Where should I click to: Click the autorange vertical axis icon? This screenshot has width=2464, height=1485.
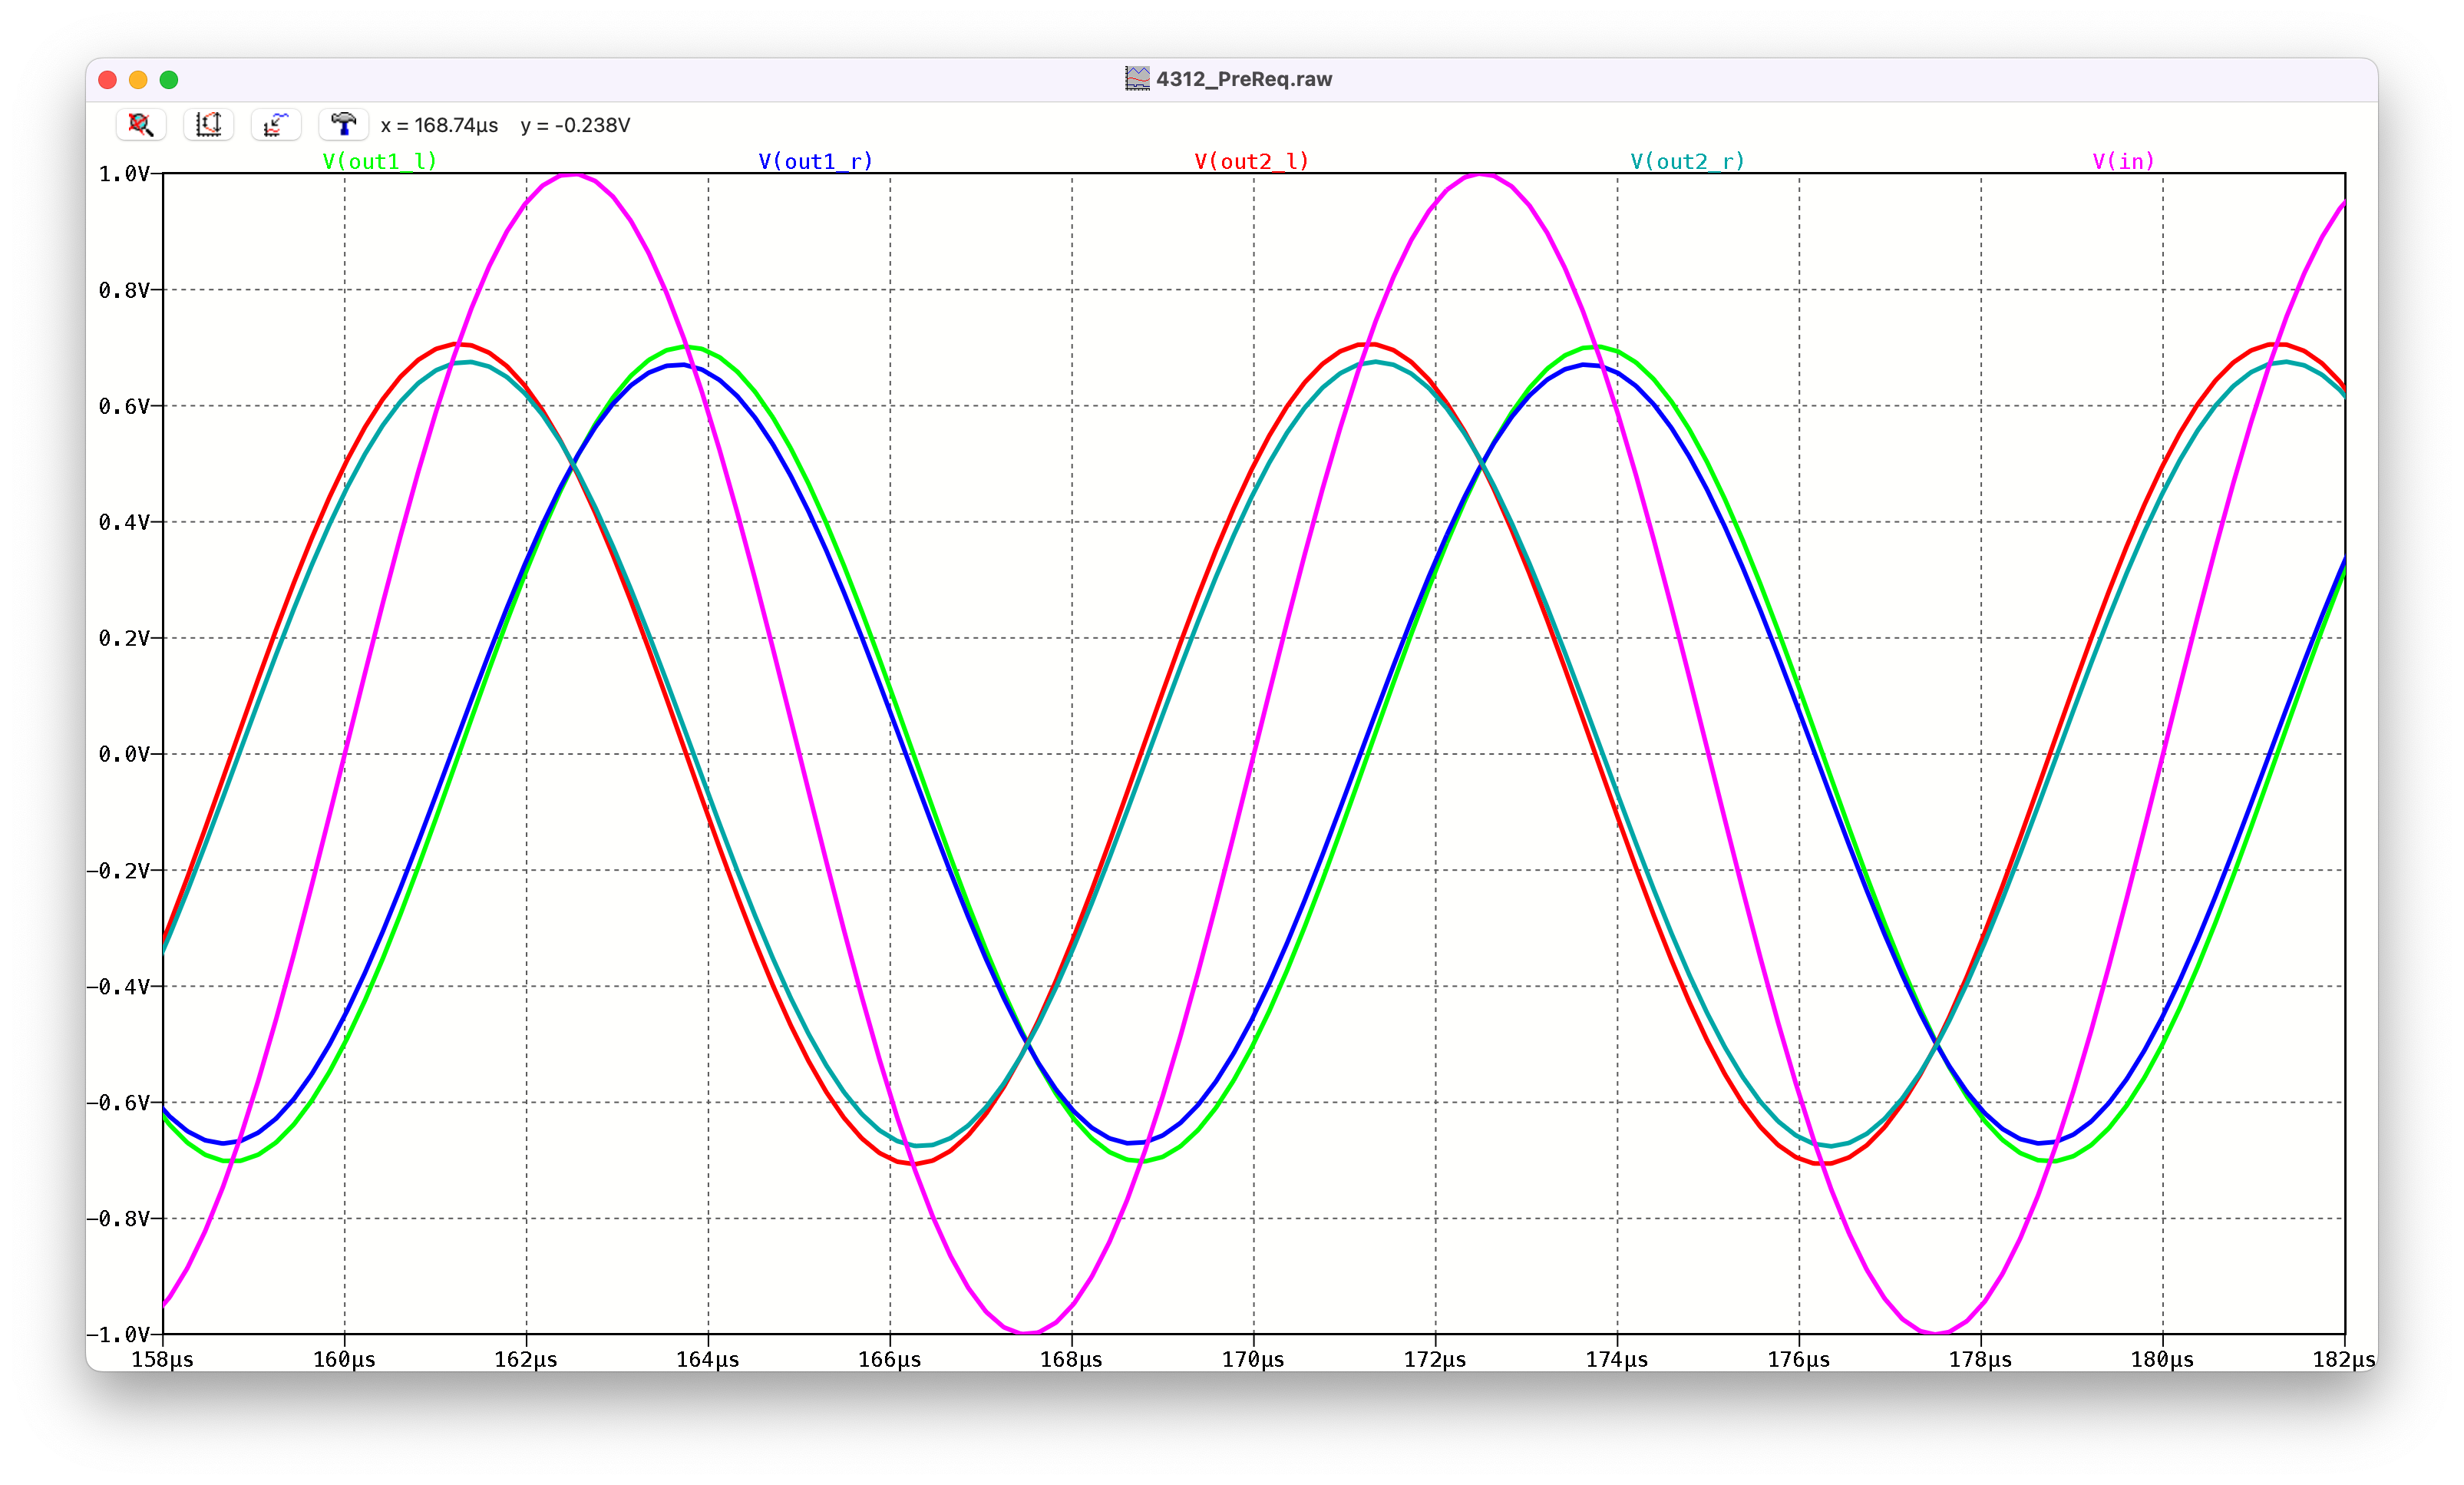(x=208, y=125)
